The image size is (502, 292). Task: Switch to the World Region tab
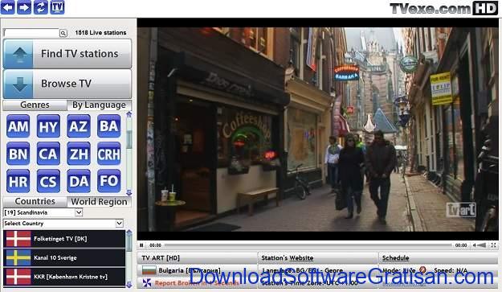[99, 202]
